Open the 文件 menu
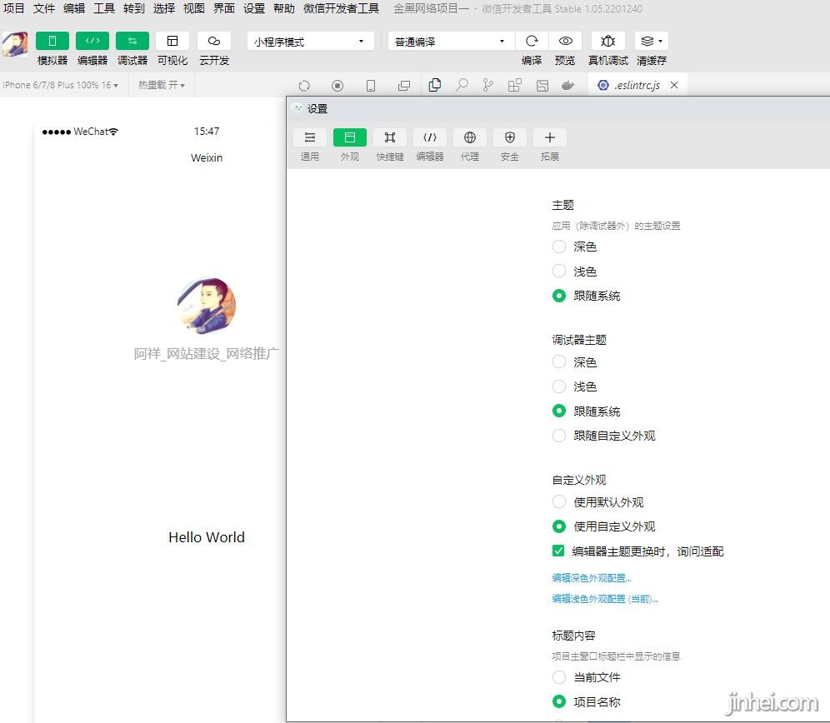 44,8
